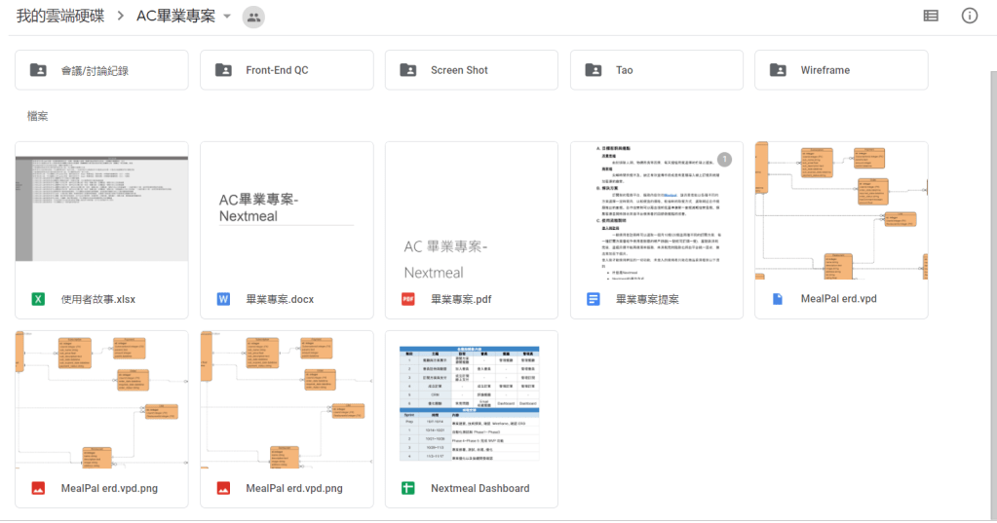Click the PDF icon of 畢業專案.pdf

(x=408, y=299)
